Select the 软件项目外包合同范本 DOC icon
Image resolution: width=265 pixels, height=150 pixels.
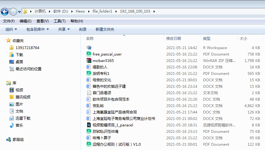(x=89, y=99)
